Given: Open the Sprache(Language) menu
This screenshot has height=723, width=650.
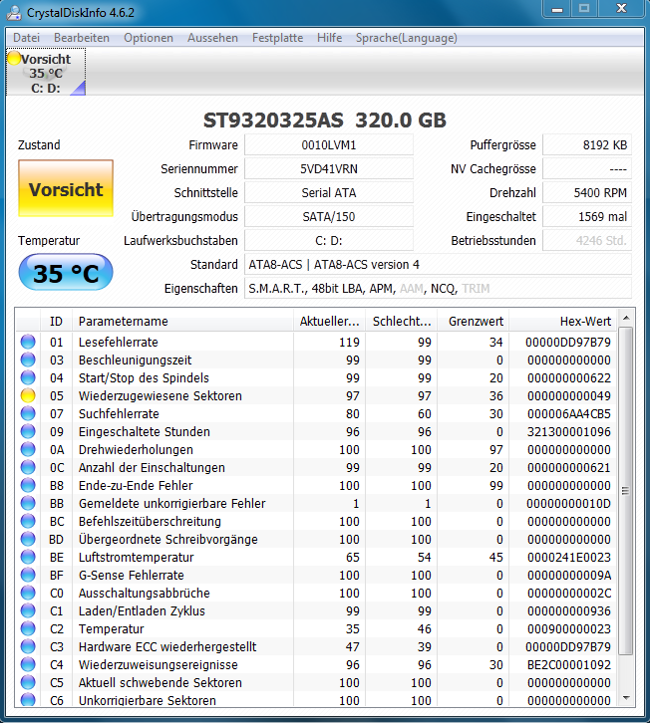Looking at the screenshot, I should point(407,38).
